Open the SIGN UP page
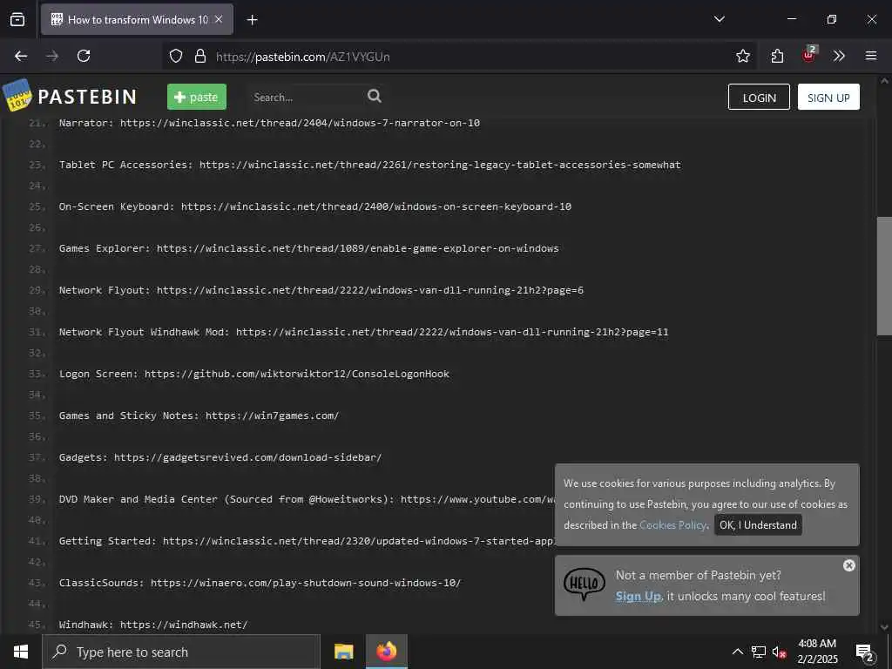This screenshot has height=669, width=892. pos(828,98)
